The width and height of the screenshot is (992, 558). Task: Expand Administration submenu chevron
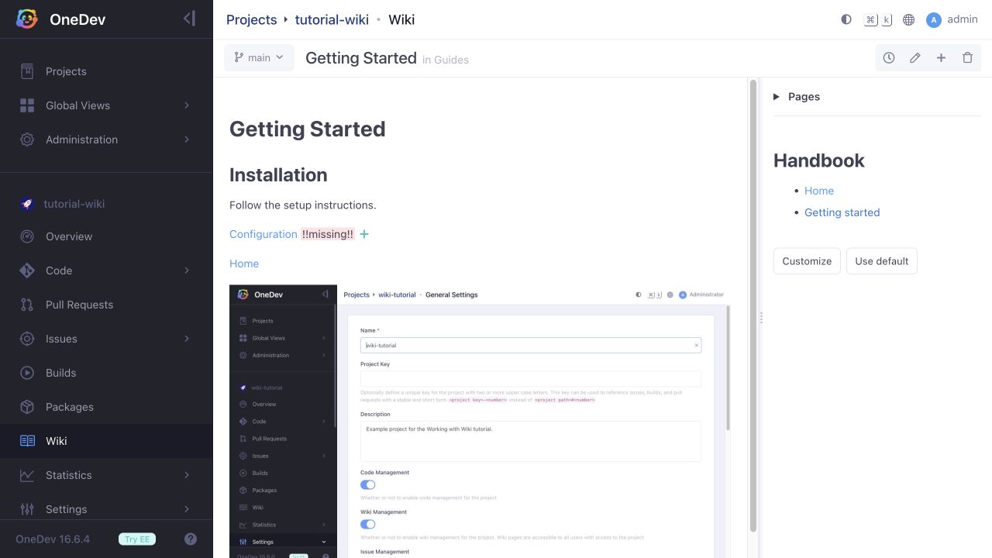(x=187, y=139)
